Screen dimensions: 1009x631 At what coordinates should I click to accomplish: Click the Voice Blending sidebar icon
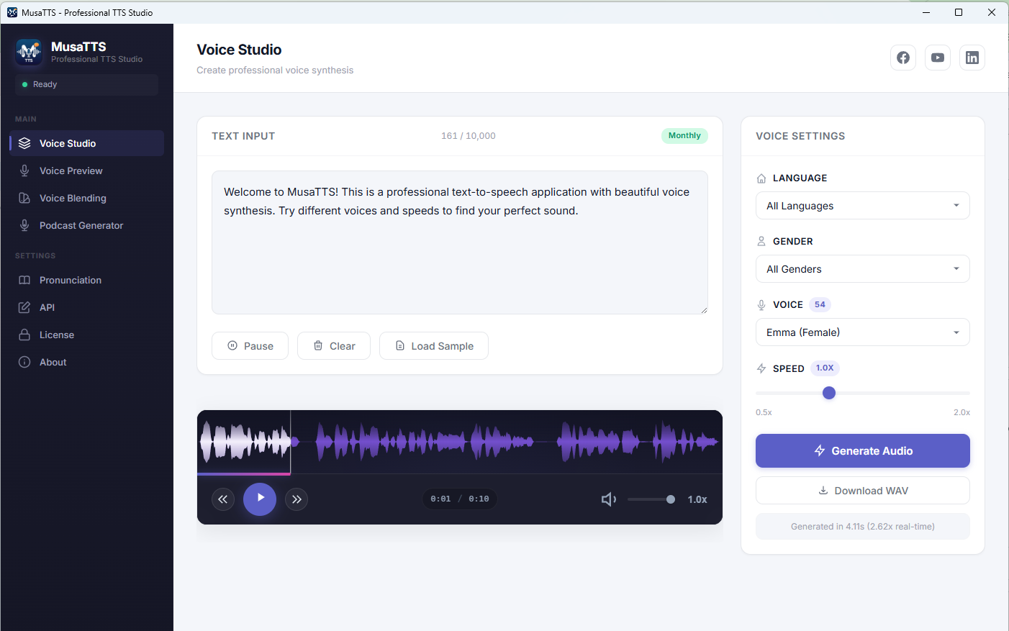[x=23, y=198]
